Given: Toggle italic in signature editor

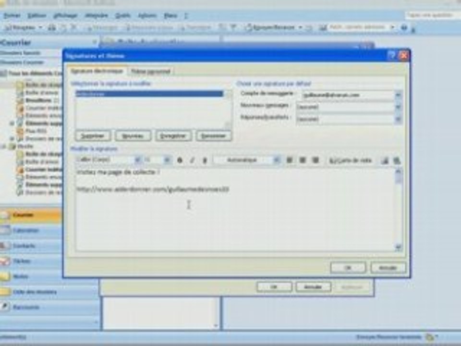Looking at the screenshot, I should [x=192, y=161].
